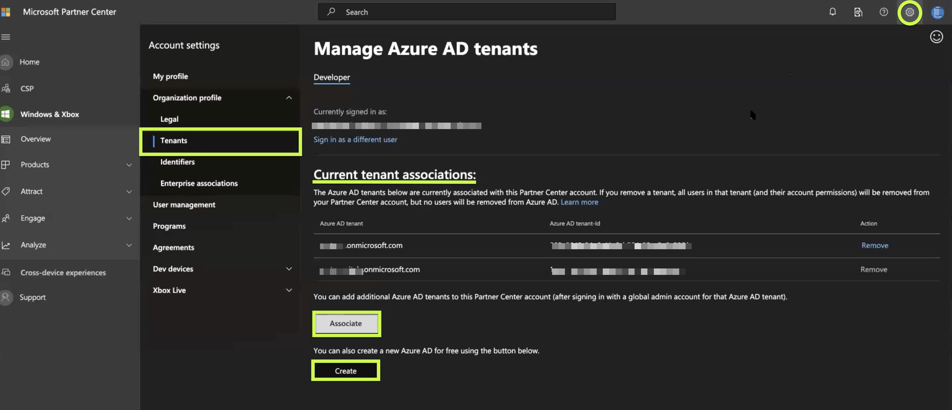Viewport: 952px width, 410px height.
Task: Expand the Engage chevron
Action: pyautogui.click(x=129, y=218)
